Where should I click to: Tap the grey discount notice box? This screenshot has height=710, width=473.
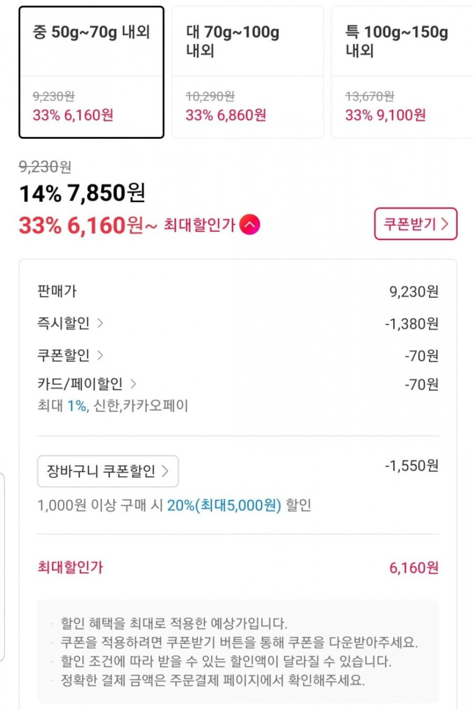(238, 651)
